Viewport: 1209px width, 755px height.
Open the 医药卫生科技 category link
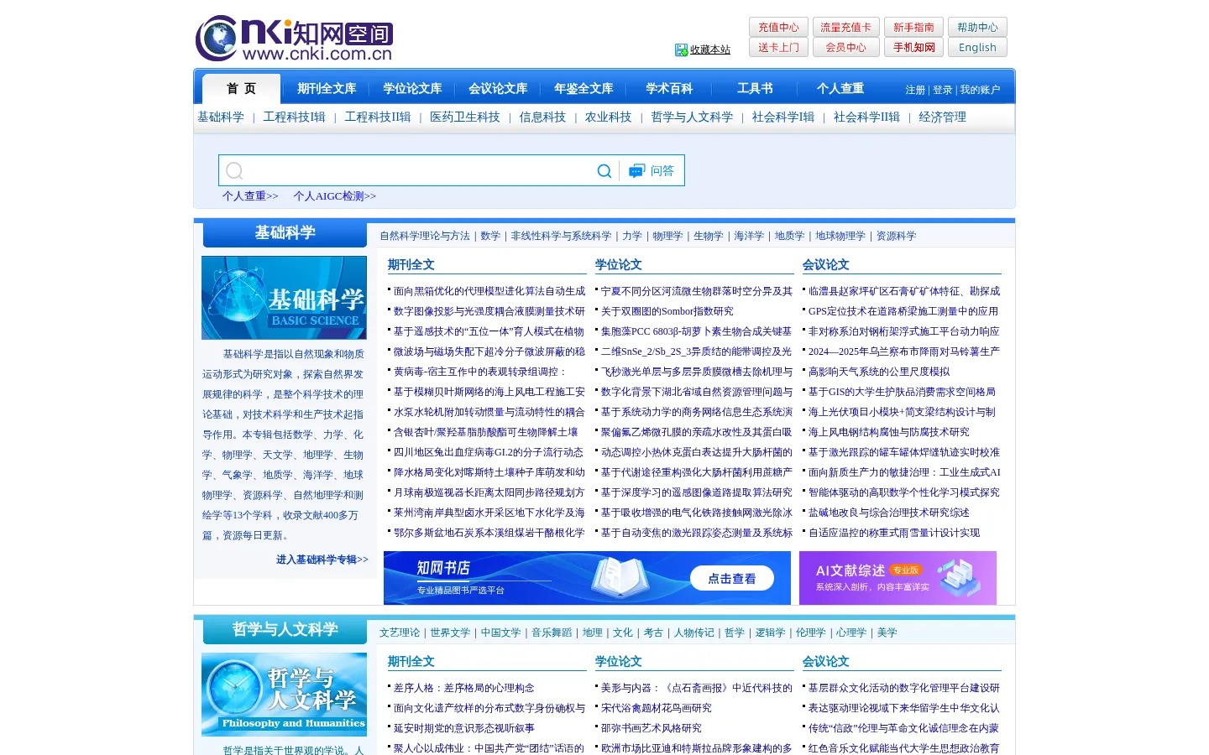464,117
